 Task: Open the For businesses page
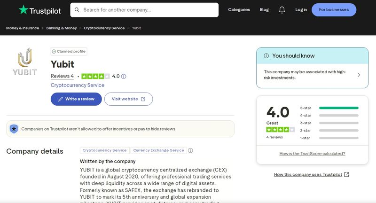(x=334, y=10)
